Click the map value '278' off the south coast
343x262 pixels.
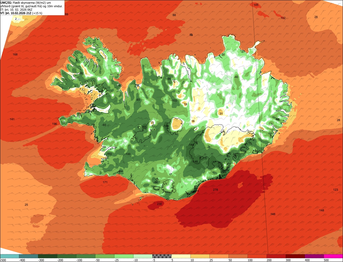pyautogui.click(x=215, y=190)
